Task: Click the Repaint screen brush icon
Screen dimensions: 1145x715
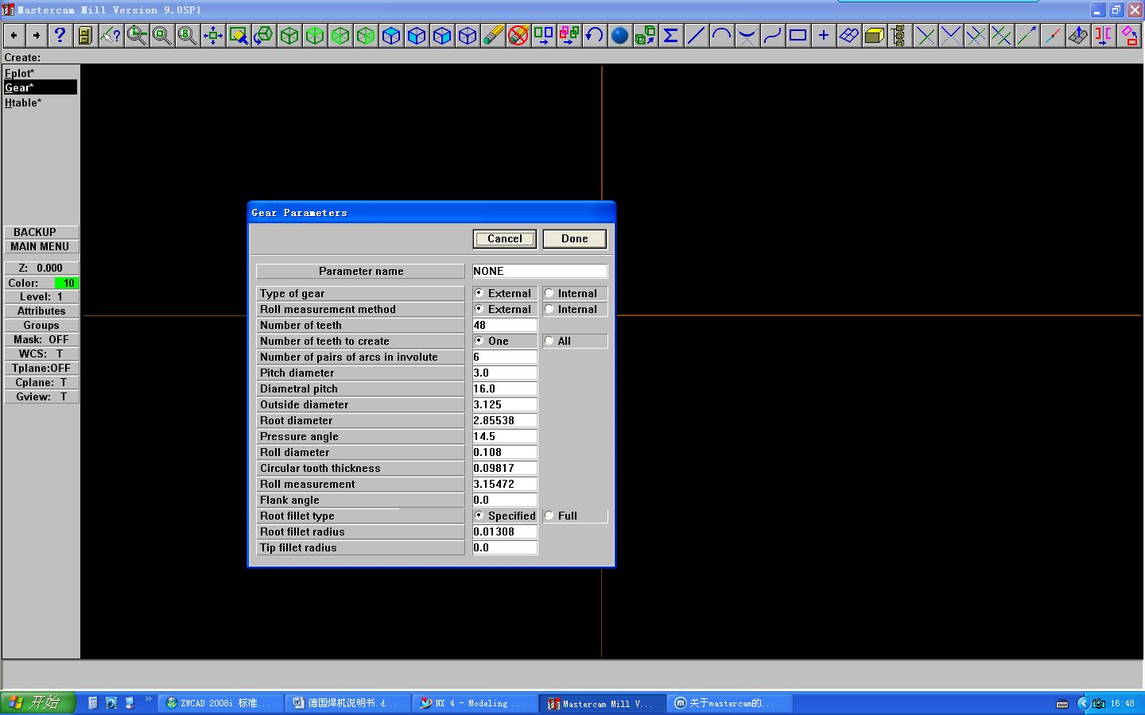Action: coord(238,35)
